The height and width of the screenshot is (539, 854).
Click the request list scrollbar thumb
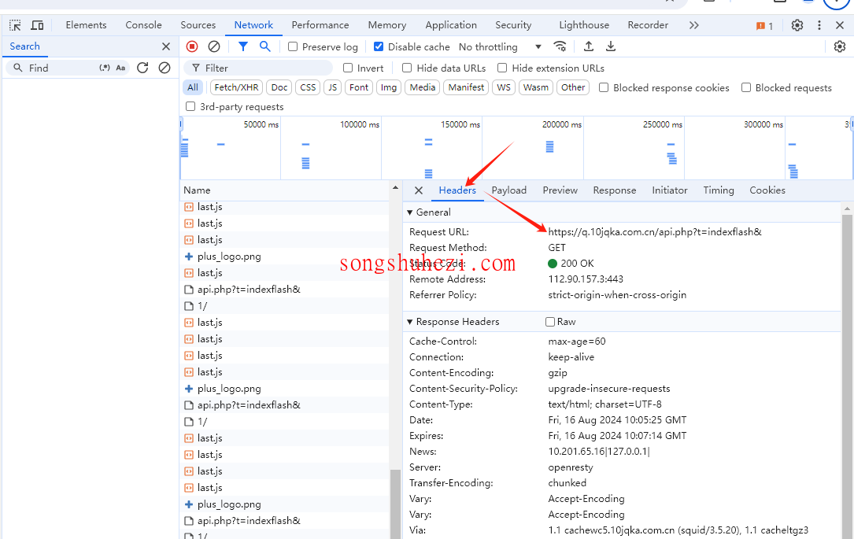[394, 504]
